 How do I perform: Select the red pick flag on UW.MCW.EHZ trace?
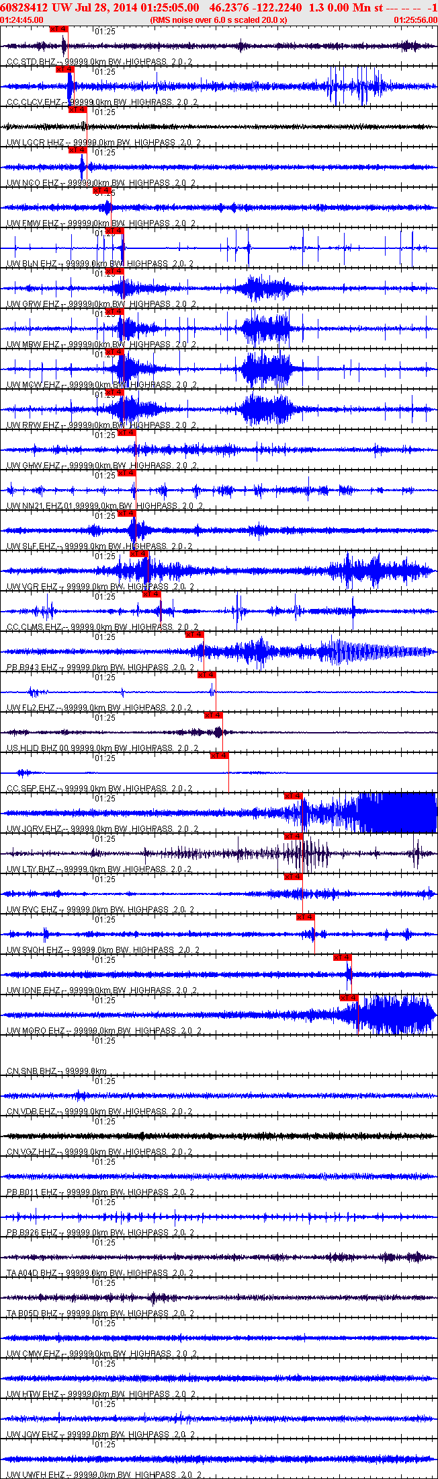[x=115, y=352]
